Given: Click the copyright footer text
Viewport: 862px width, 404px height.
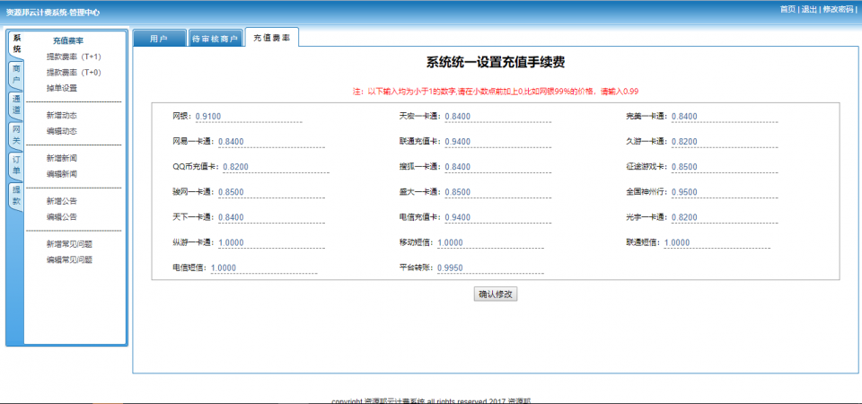Looking at the screenshot, I should pyautogui.click(x=431, y=401).
